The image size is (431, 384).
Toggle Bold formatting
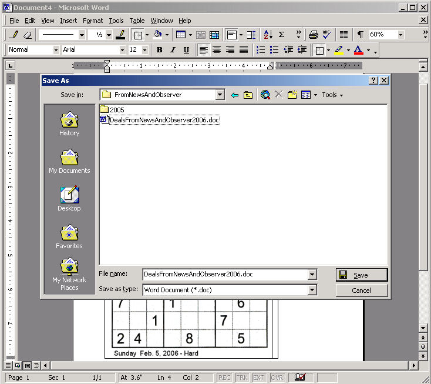click(159, 50)
